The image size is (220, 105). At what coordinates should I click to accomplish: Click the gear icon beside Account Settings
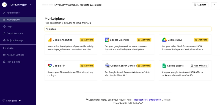pyautogui.click(x=4, y=55)
